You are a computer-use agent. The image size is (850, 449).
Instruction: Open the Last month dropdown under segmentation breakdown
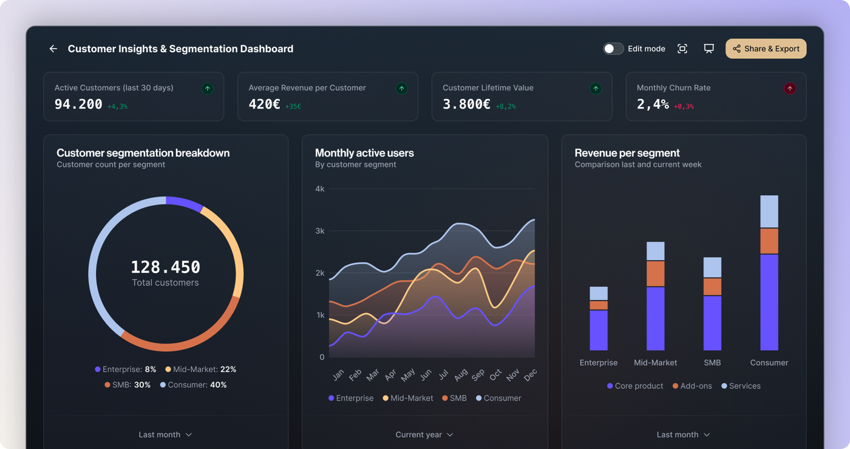165,434
